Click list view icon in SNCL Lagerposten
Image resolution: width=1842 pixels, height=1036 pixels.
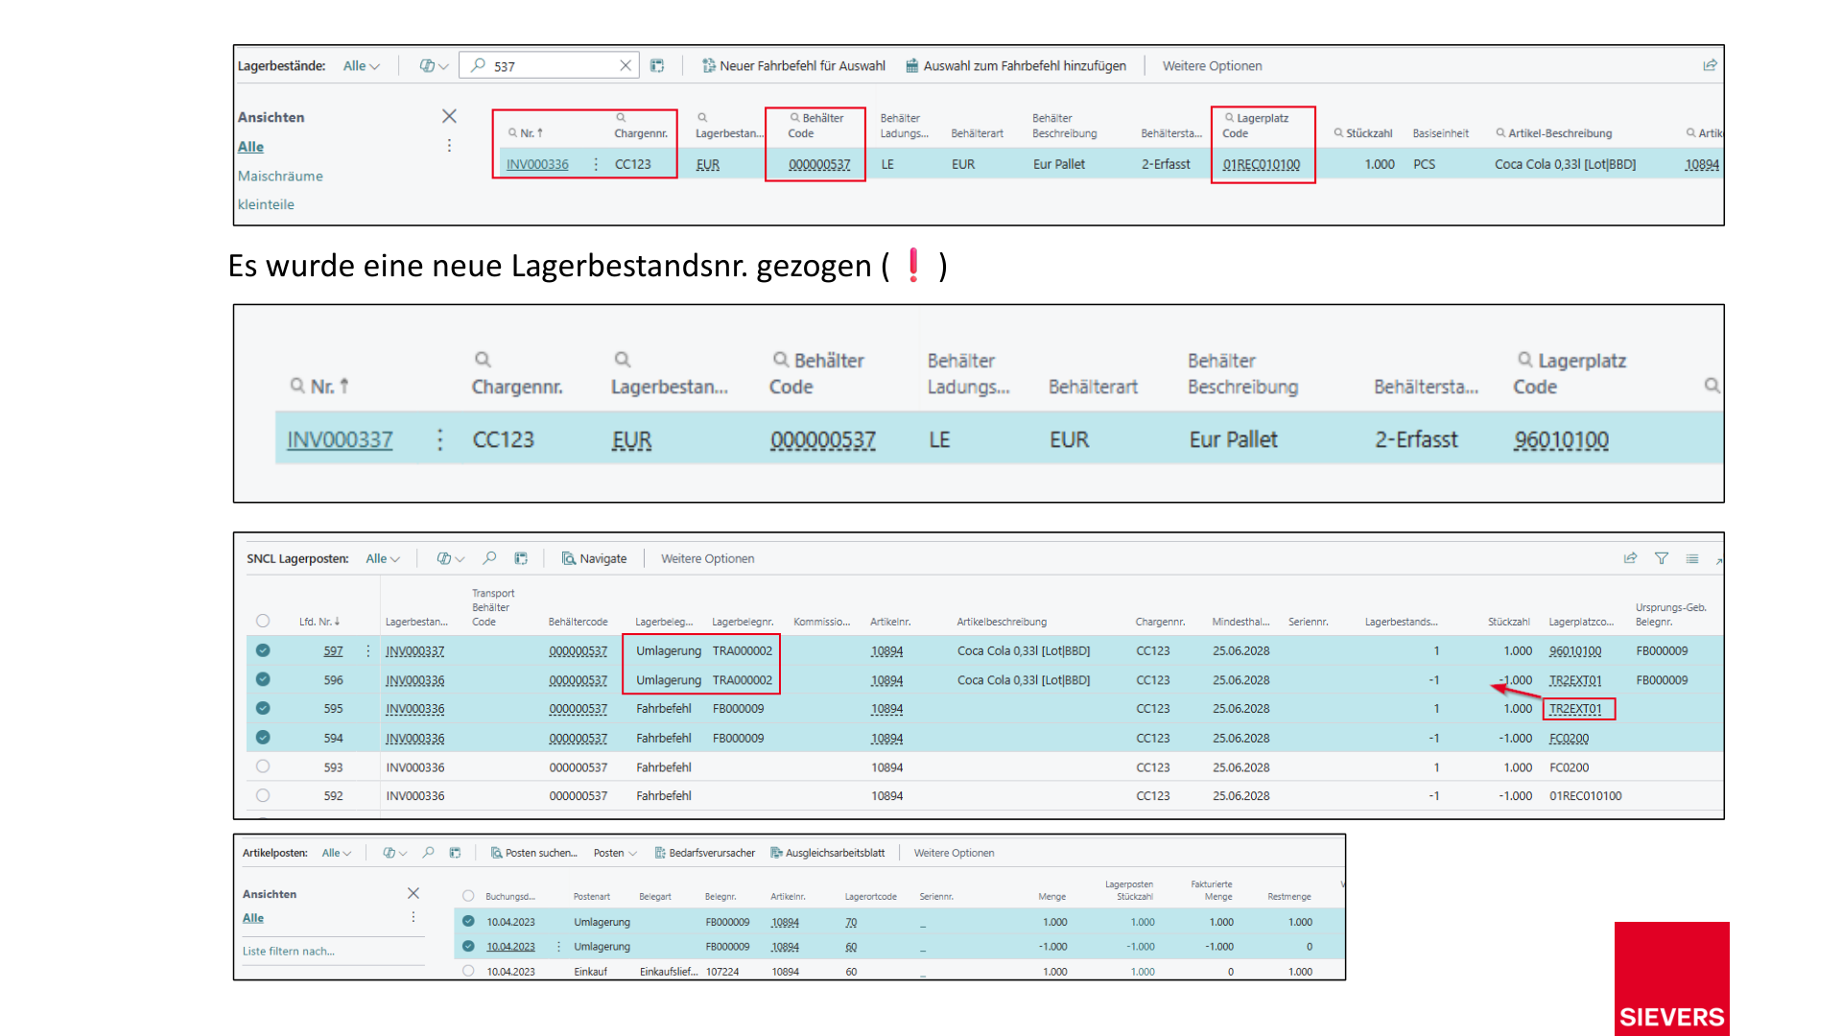tap(1692, 558)
